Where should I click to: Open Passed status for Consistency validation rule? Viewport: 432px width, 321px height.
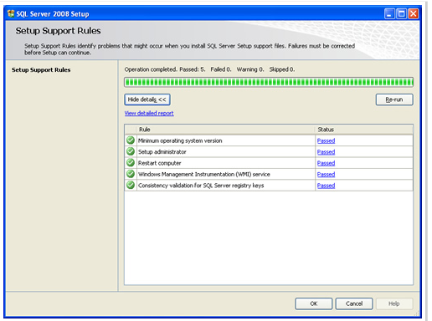[326, 186]
